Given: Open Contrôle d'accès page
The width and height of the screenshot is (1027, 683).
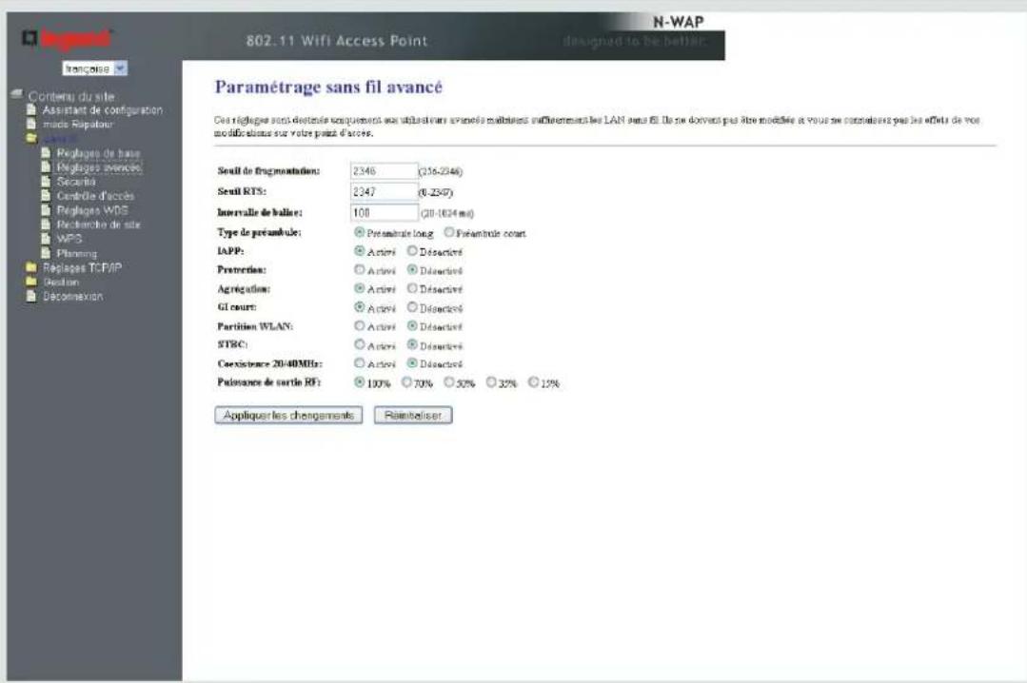Looking at the screenshot, I should pyautogui.click(x=95, y=196).
